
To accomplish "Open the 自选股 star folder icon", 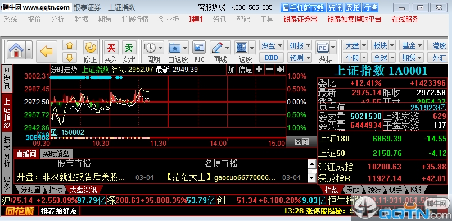I will 175,48.
